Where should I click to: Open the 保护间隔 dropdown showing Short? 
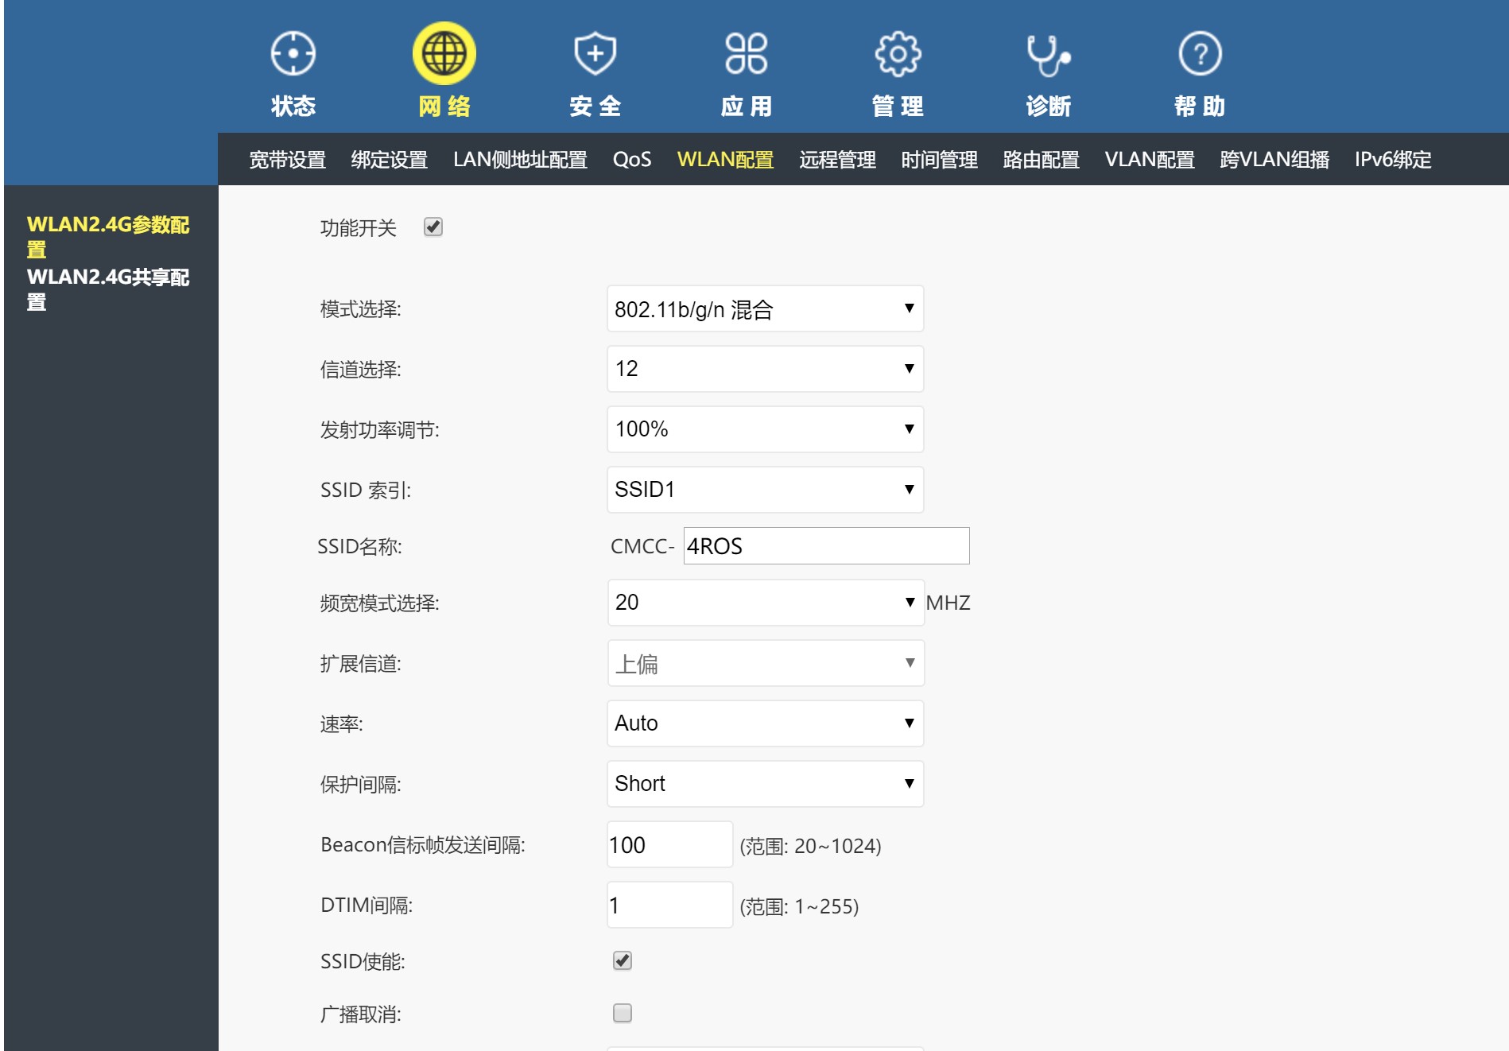coord(764,784)
